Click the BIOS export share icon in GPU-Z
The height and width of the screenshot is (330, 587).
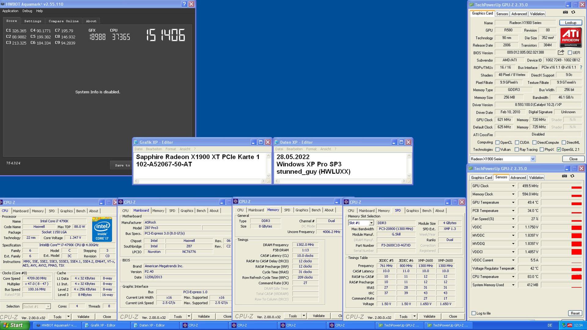[561, 53]
